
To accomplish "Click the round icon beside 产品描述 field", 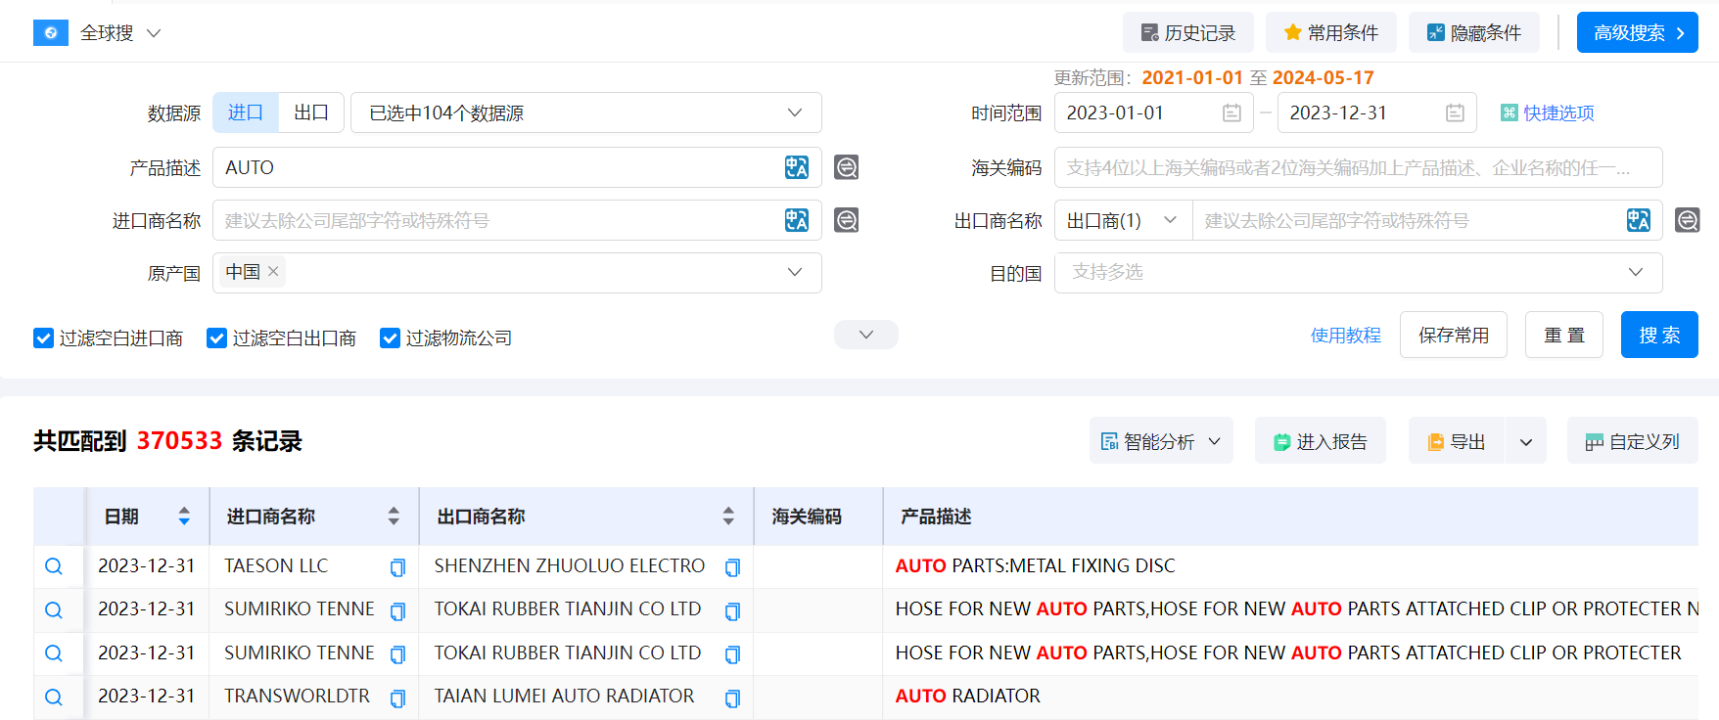I will (847, 167).
